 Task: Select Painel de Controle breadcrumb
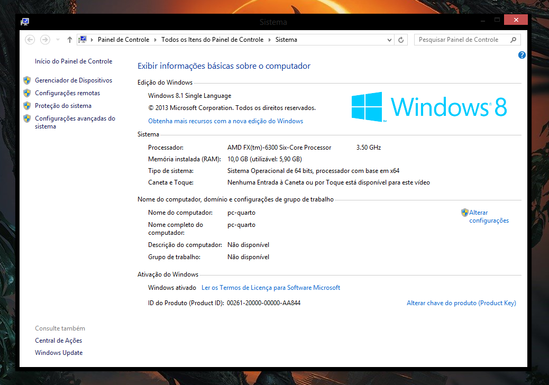pyautogui.click(x=123, y=40)
